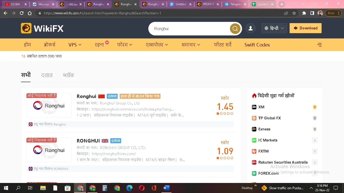Open Opera from the Windows taskbar

pyautogui.click(x=142, y=188)
